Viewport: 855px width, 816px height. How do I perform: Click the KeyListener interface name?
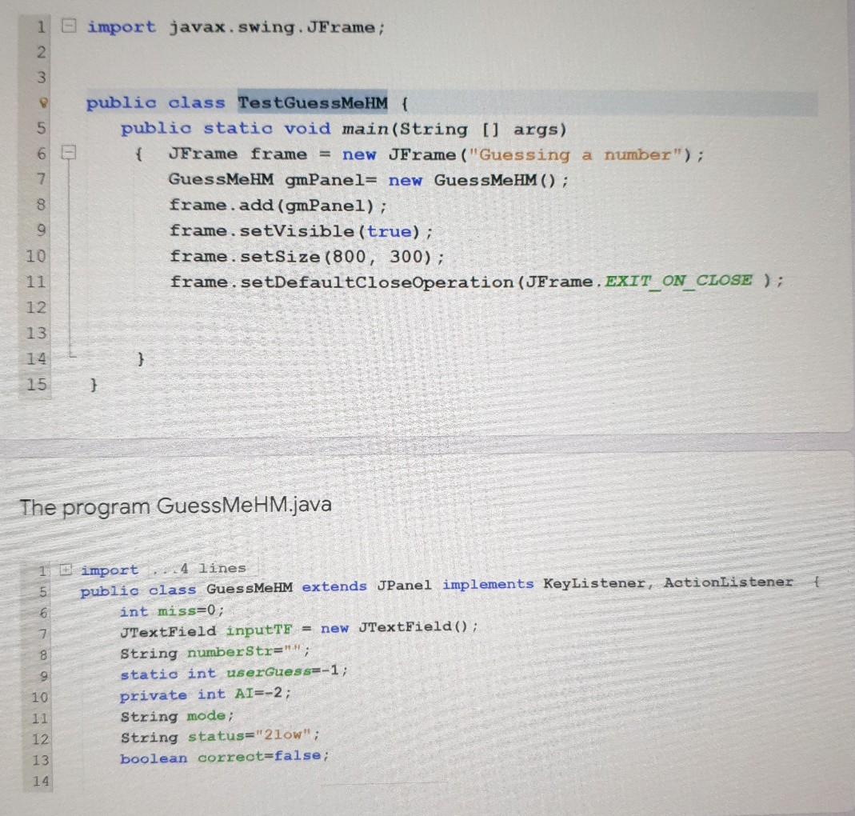[594, 584]
